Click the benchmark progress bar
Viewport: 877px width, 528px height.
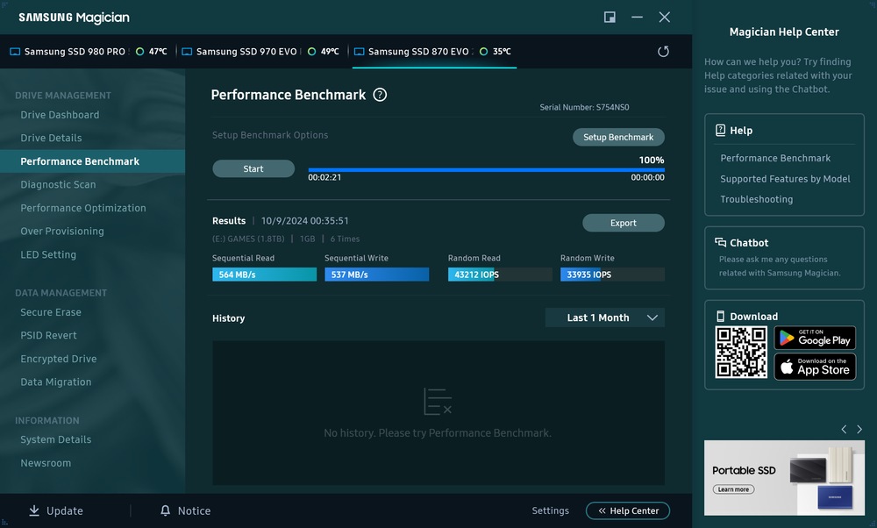(x=486, y=169)
